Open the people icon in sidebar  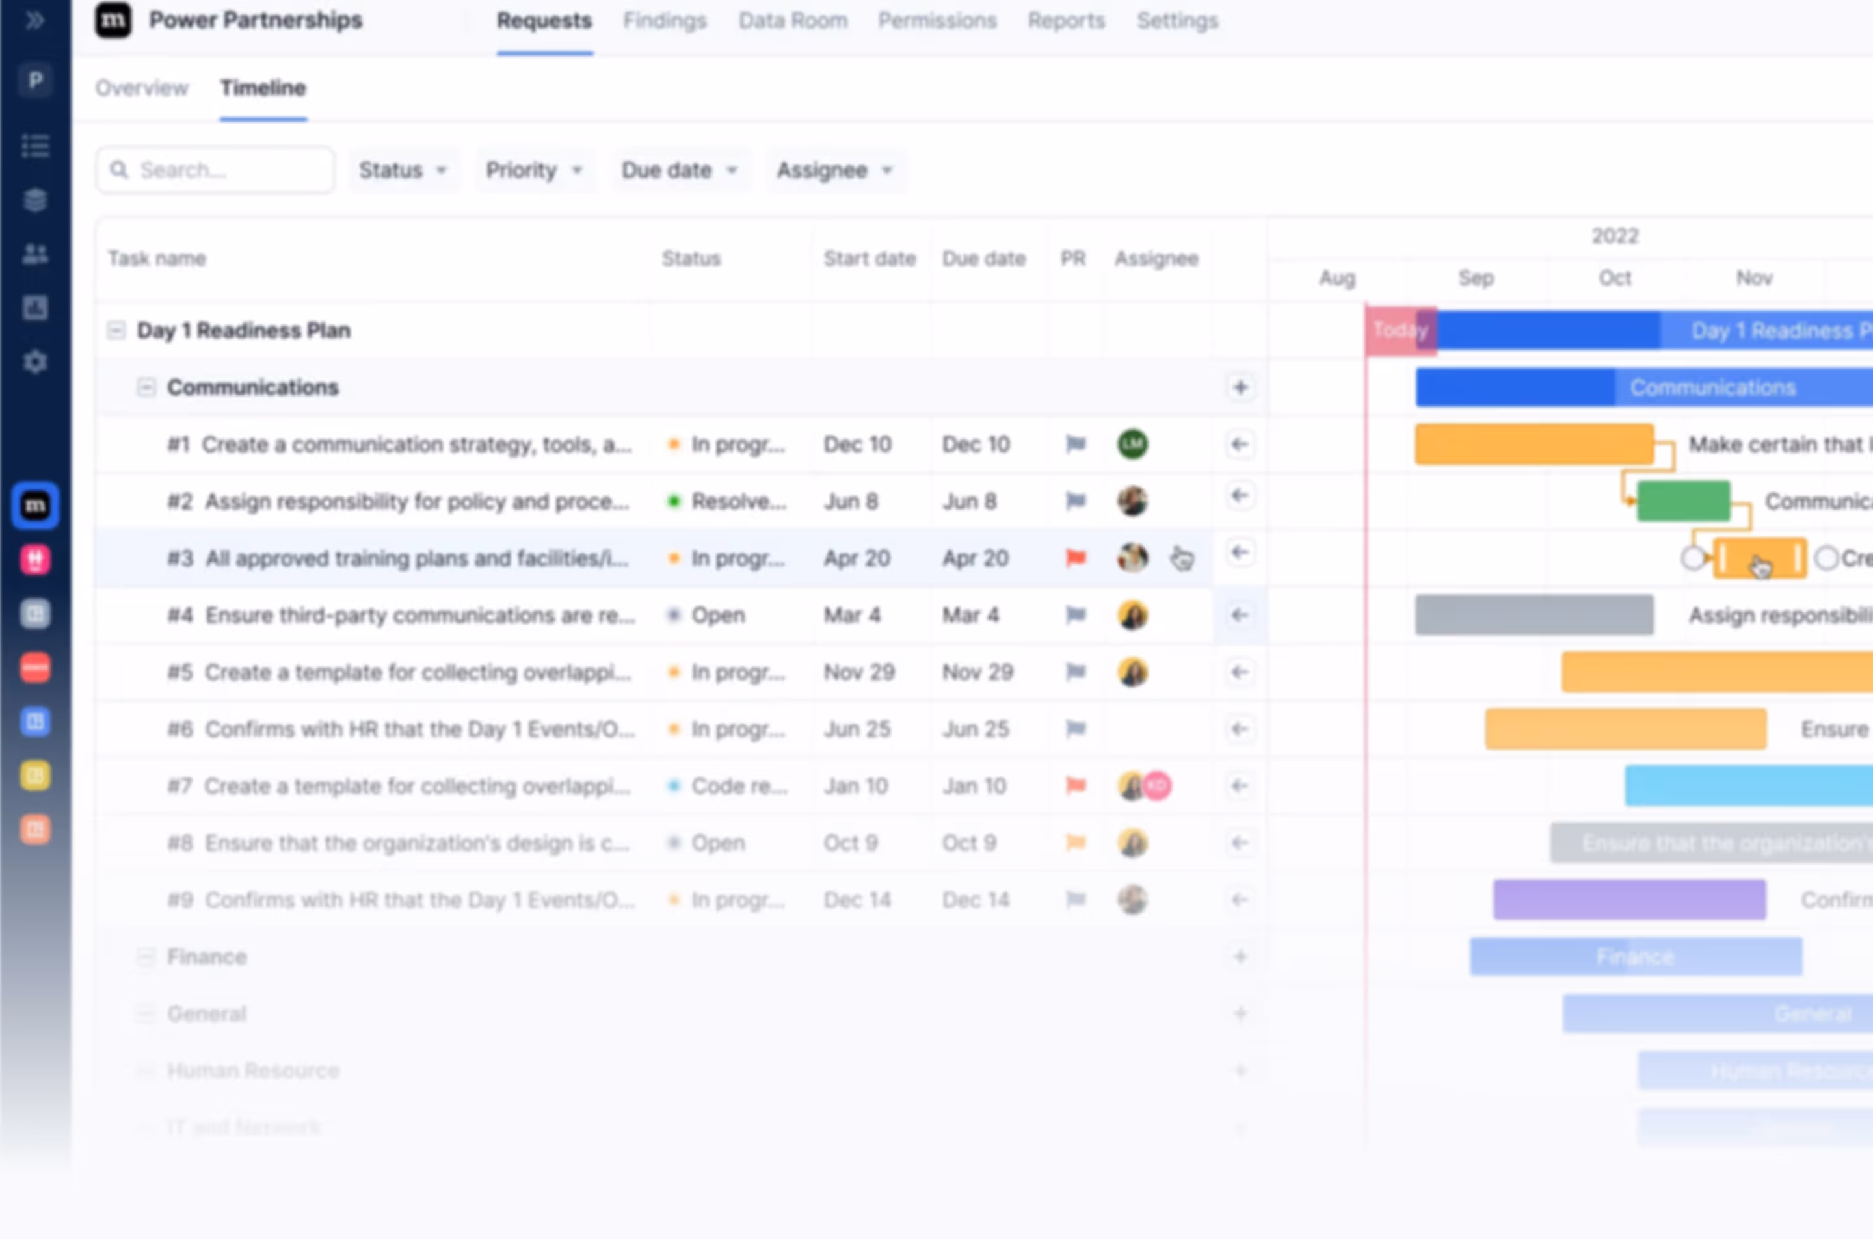[x=34, y=254]
